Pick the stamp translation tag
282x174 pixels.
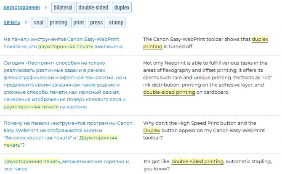point(116,22)
